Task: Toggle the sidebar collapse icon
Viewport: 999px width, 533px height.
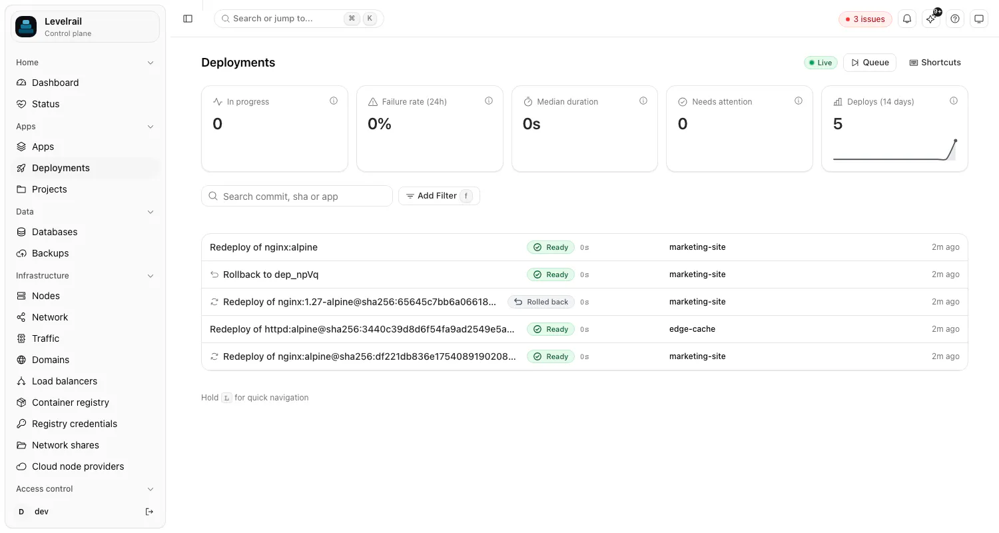Action: click(x=188, y=19)
